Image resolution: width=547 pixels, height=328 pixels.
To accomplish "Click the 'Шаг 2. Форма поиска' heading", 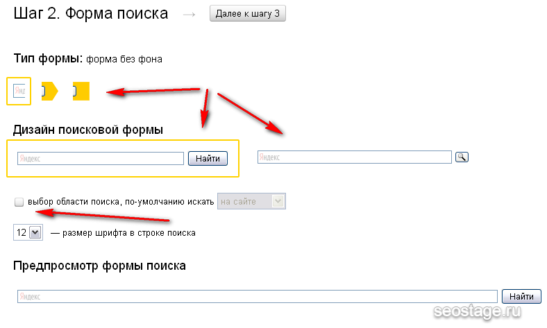I will coord(90,14).
